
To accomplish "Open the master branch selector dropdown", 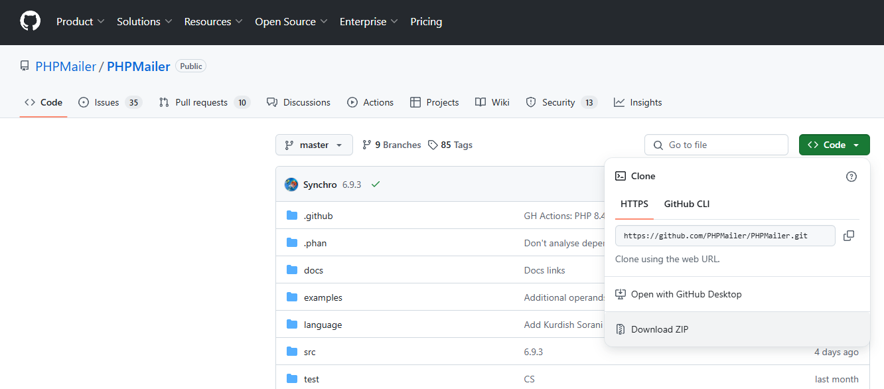I will pyautogui.click(x=314, y=145).
